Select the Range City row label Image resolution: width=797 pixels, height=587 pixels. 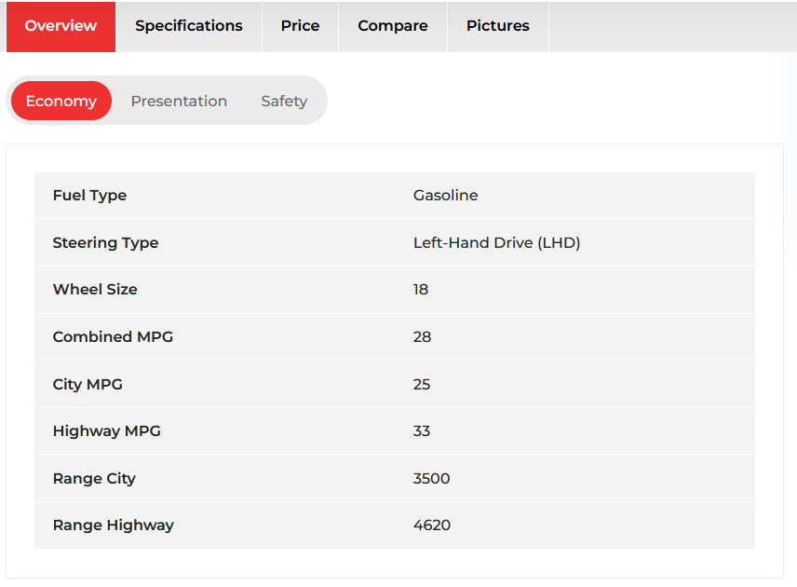pos(94,478)
